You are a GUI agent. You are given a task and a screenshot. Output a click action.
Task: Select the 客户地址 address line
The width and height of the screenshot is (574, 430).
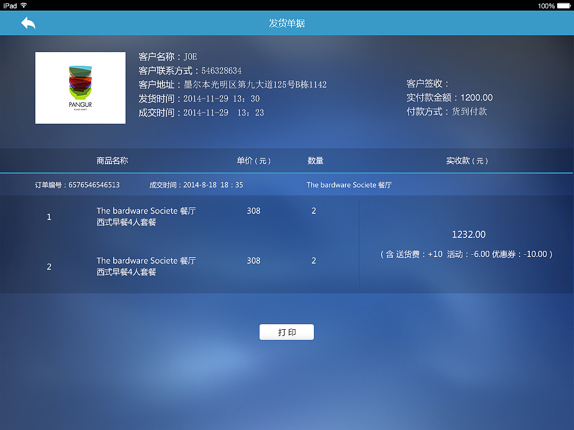point(233,85)
